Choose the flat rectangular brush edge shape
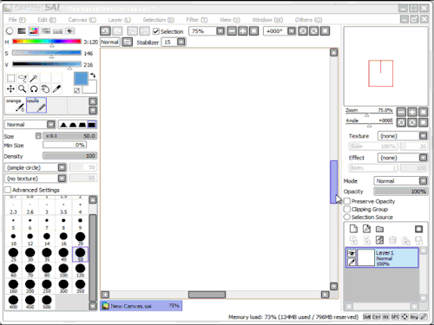Viewport: 434px width, 325px height. [92, 125]
